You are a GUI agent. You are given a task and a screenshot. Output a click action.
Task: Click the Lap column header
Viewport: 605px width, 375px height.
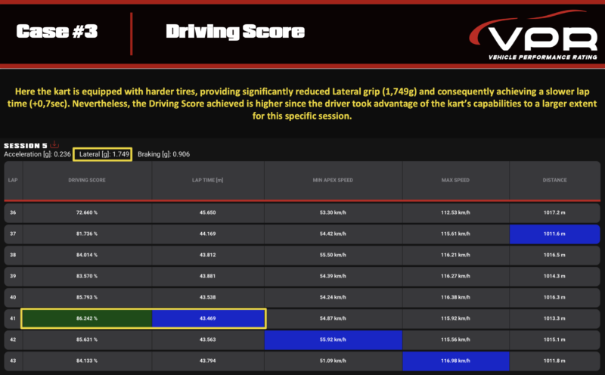point(12,180)
